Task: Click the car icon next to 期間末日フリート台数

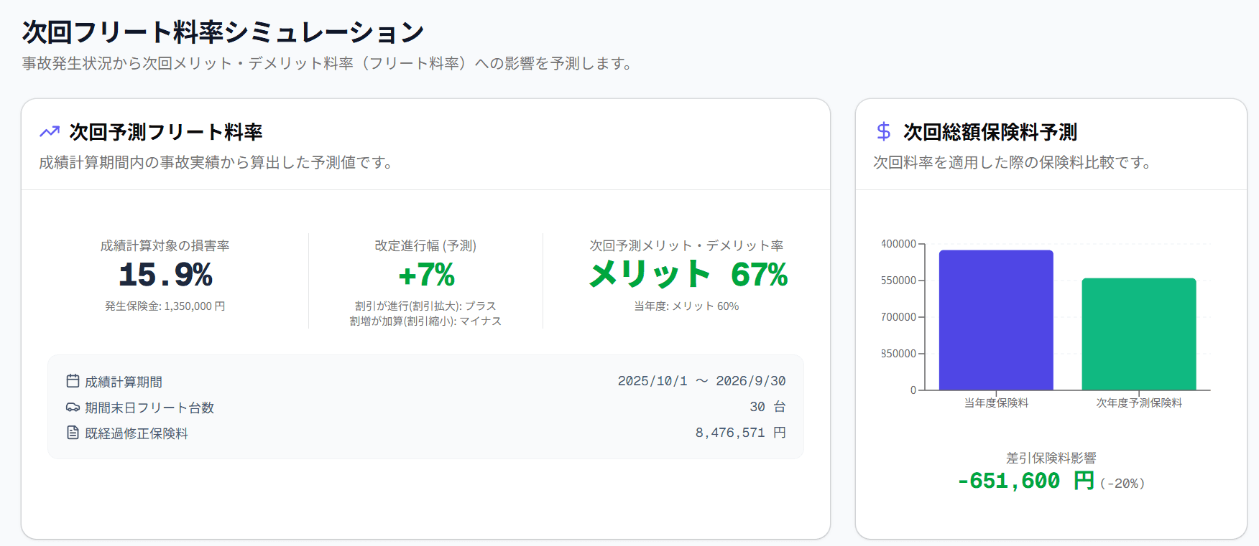Action: 73,407
